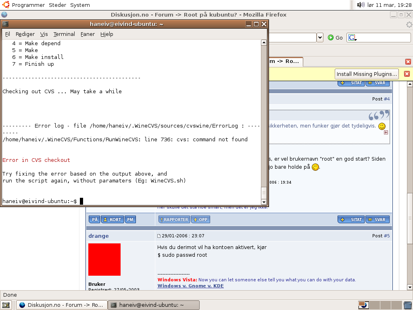
Task: Open the drange username link
Action: [x=98, y=236]
